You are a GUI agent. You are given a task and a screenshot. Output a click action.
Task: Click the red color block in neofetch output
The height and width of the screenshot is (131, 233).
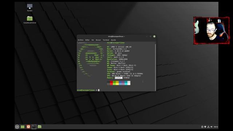click(x=111, y=83)
